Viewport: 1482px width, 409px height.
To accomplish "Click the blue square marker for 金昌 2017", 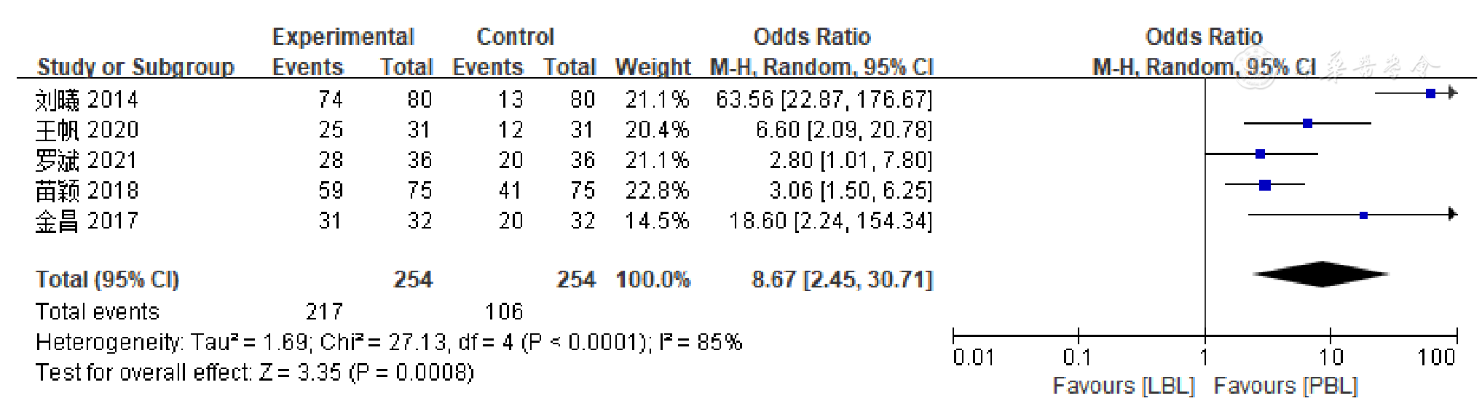I will click(1363, 215).
